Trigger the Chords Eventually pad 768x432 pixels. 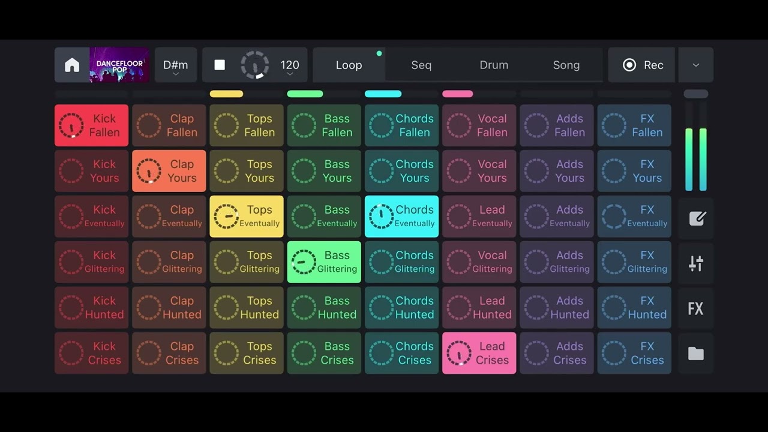[401, 216]
